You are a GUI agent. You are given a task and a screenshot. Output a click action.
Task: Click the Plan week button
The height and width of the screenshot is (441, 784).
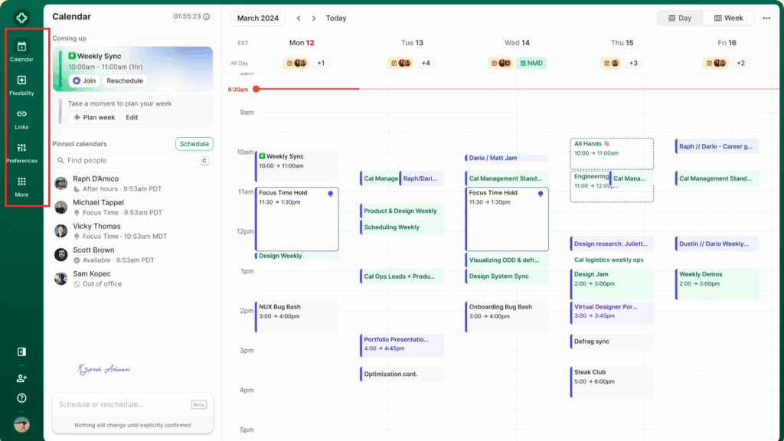93,117
